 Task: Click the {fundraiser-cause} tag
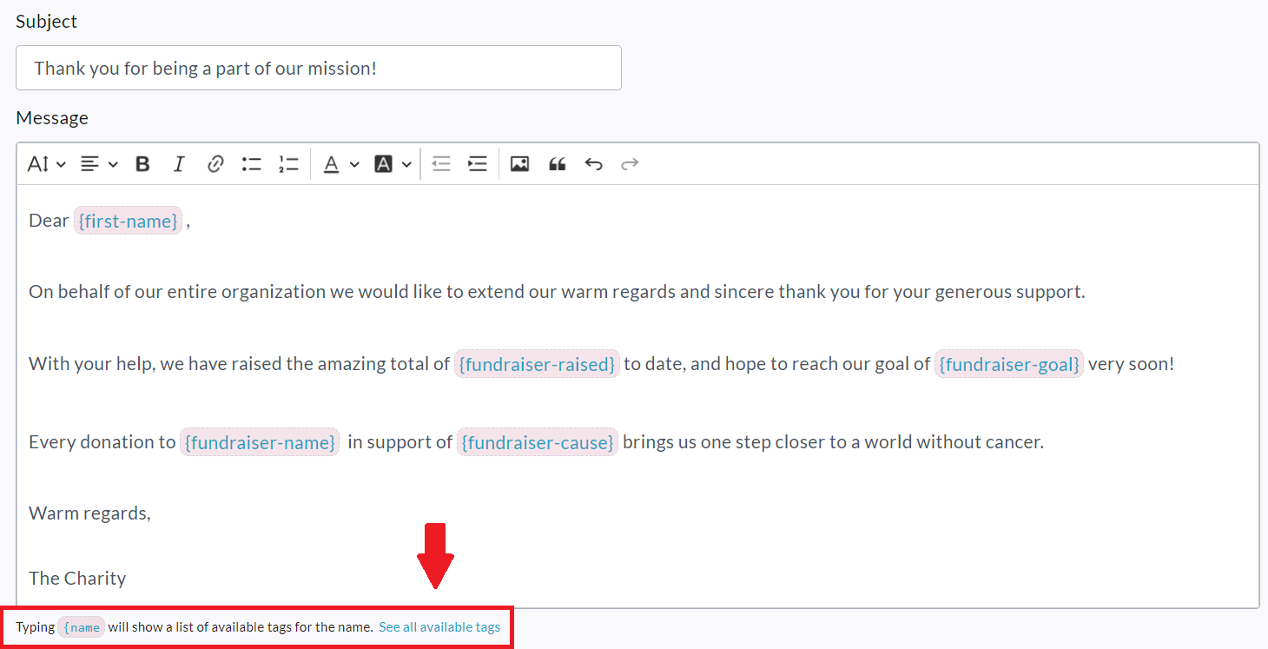point(538,443)
